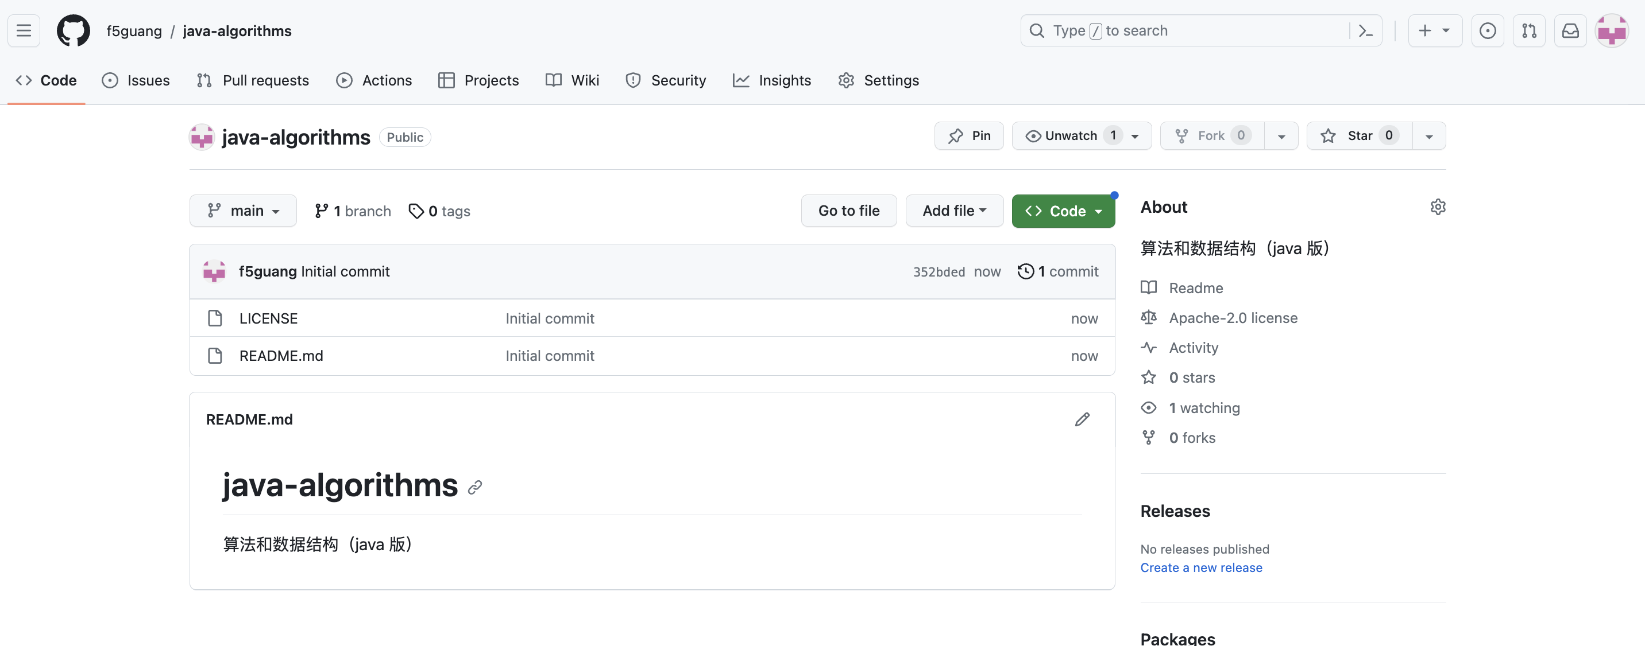Open the green Code clone dropdown

click(x=1063, y=211)
